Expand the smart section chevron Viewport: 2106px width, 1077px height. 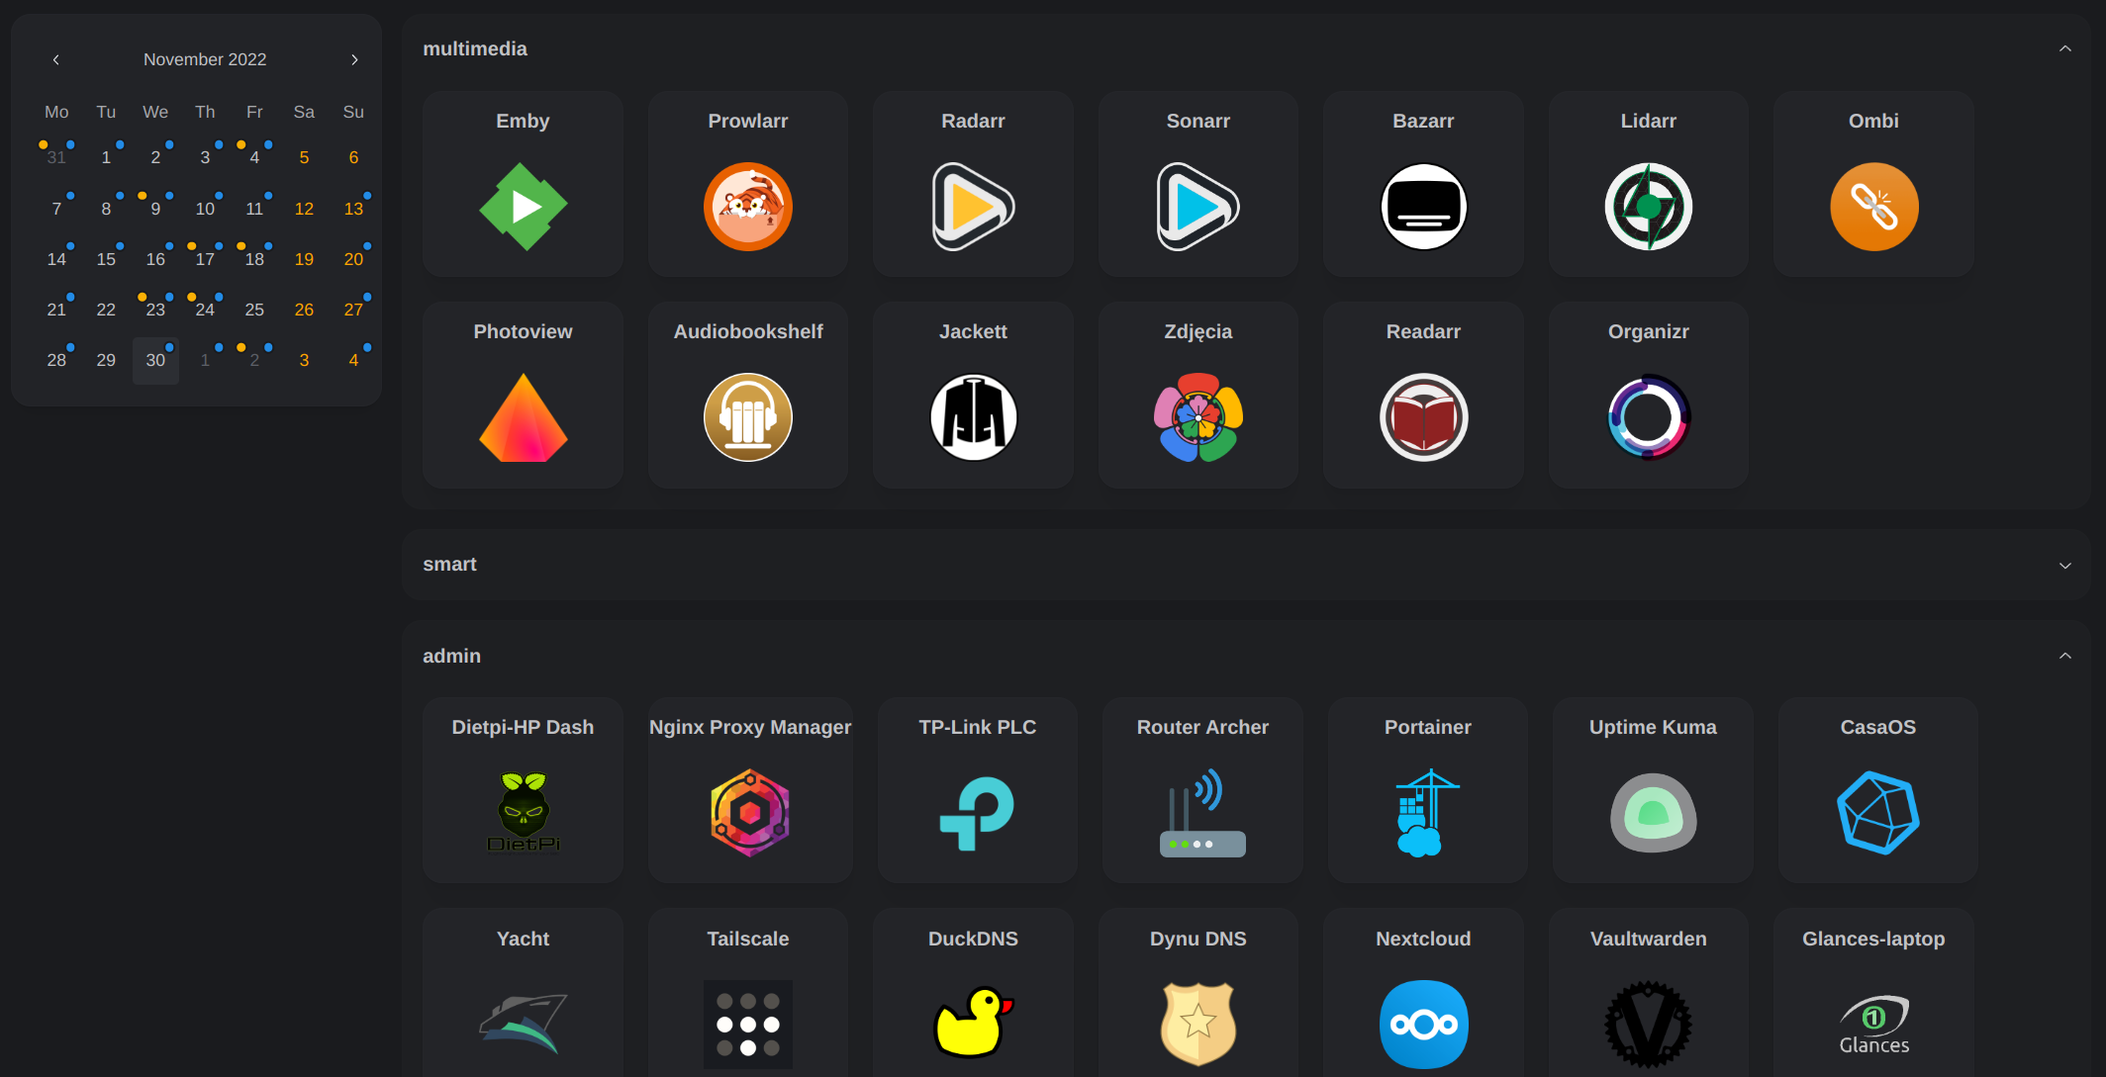[x=2064, y=566]
